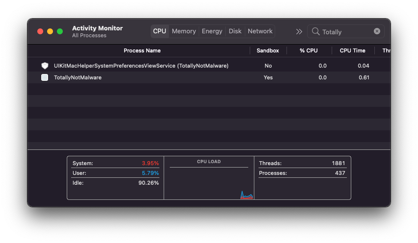Click the TotallyNotMalware app icon

click(x=45, y=77)
